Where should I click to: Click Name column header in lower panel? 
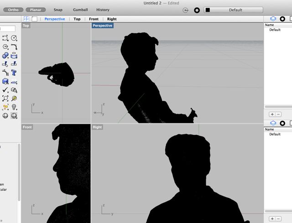pyautogui.click(x=269, y=129)
